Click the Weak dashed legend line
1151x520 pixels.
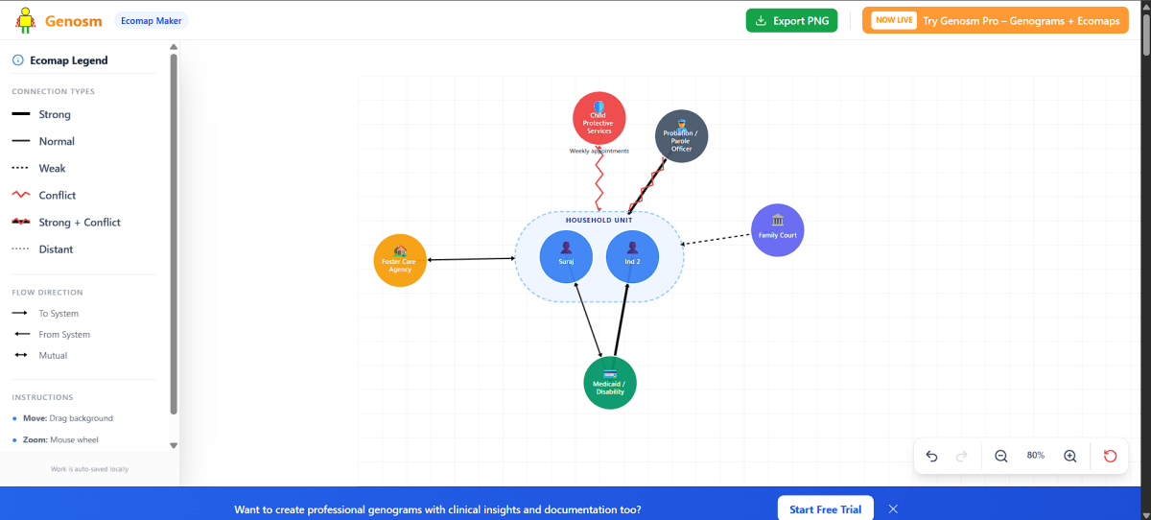(x=20, y=168)
